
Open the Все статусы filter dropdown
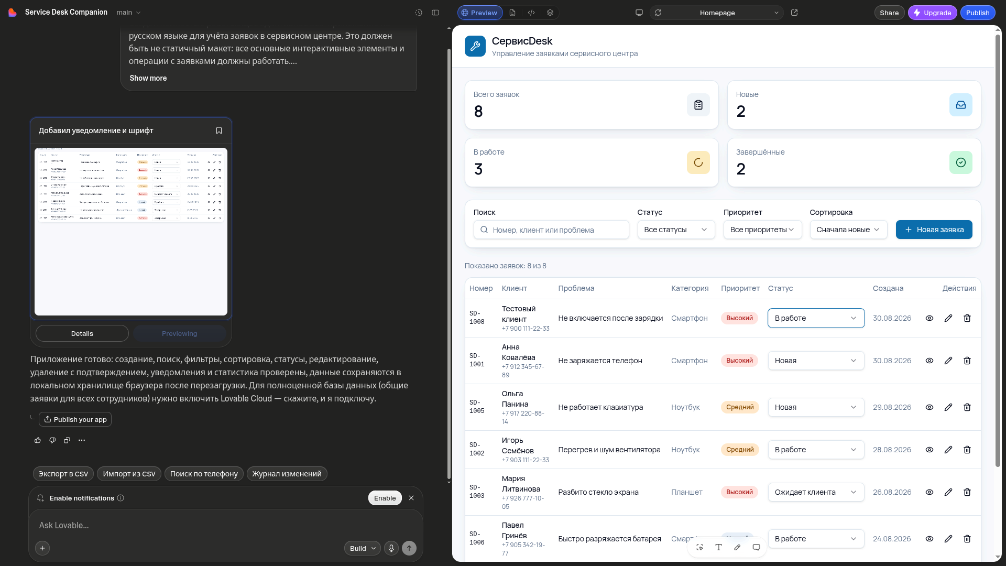[x=676, y=230]
